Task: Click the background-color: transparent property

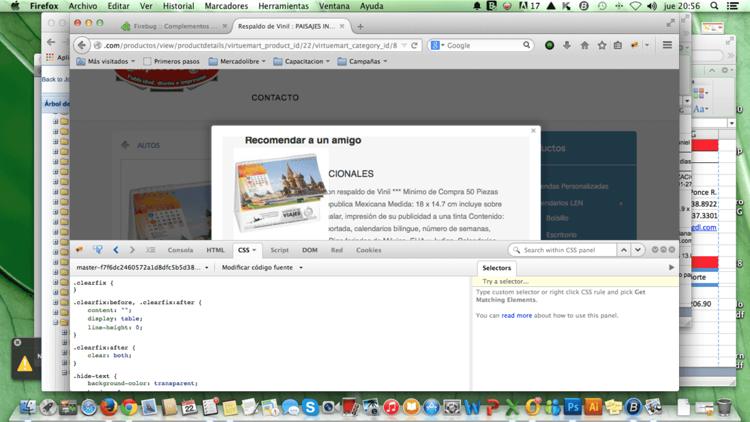Action: tap(142, 383)
